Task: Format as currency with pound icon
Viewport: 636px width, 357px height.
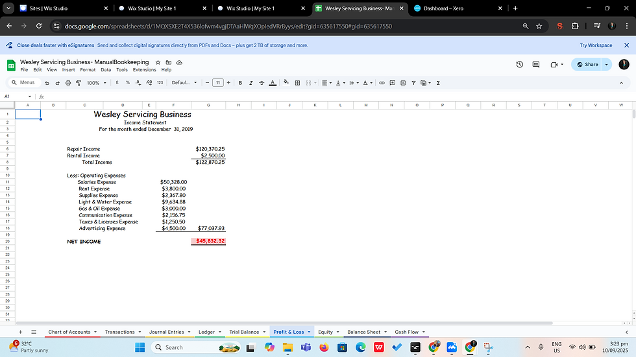Action: [117, 82]
